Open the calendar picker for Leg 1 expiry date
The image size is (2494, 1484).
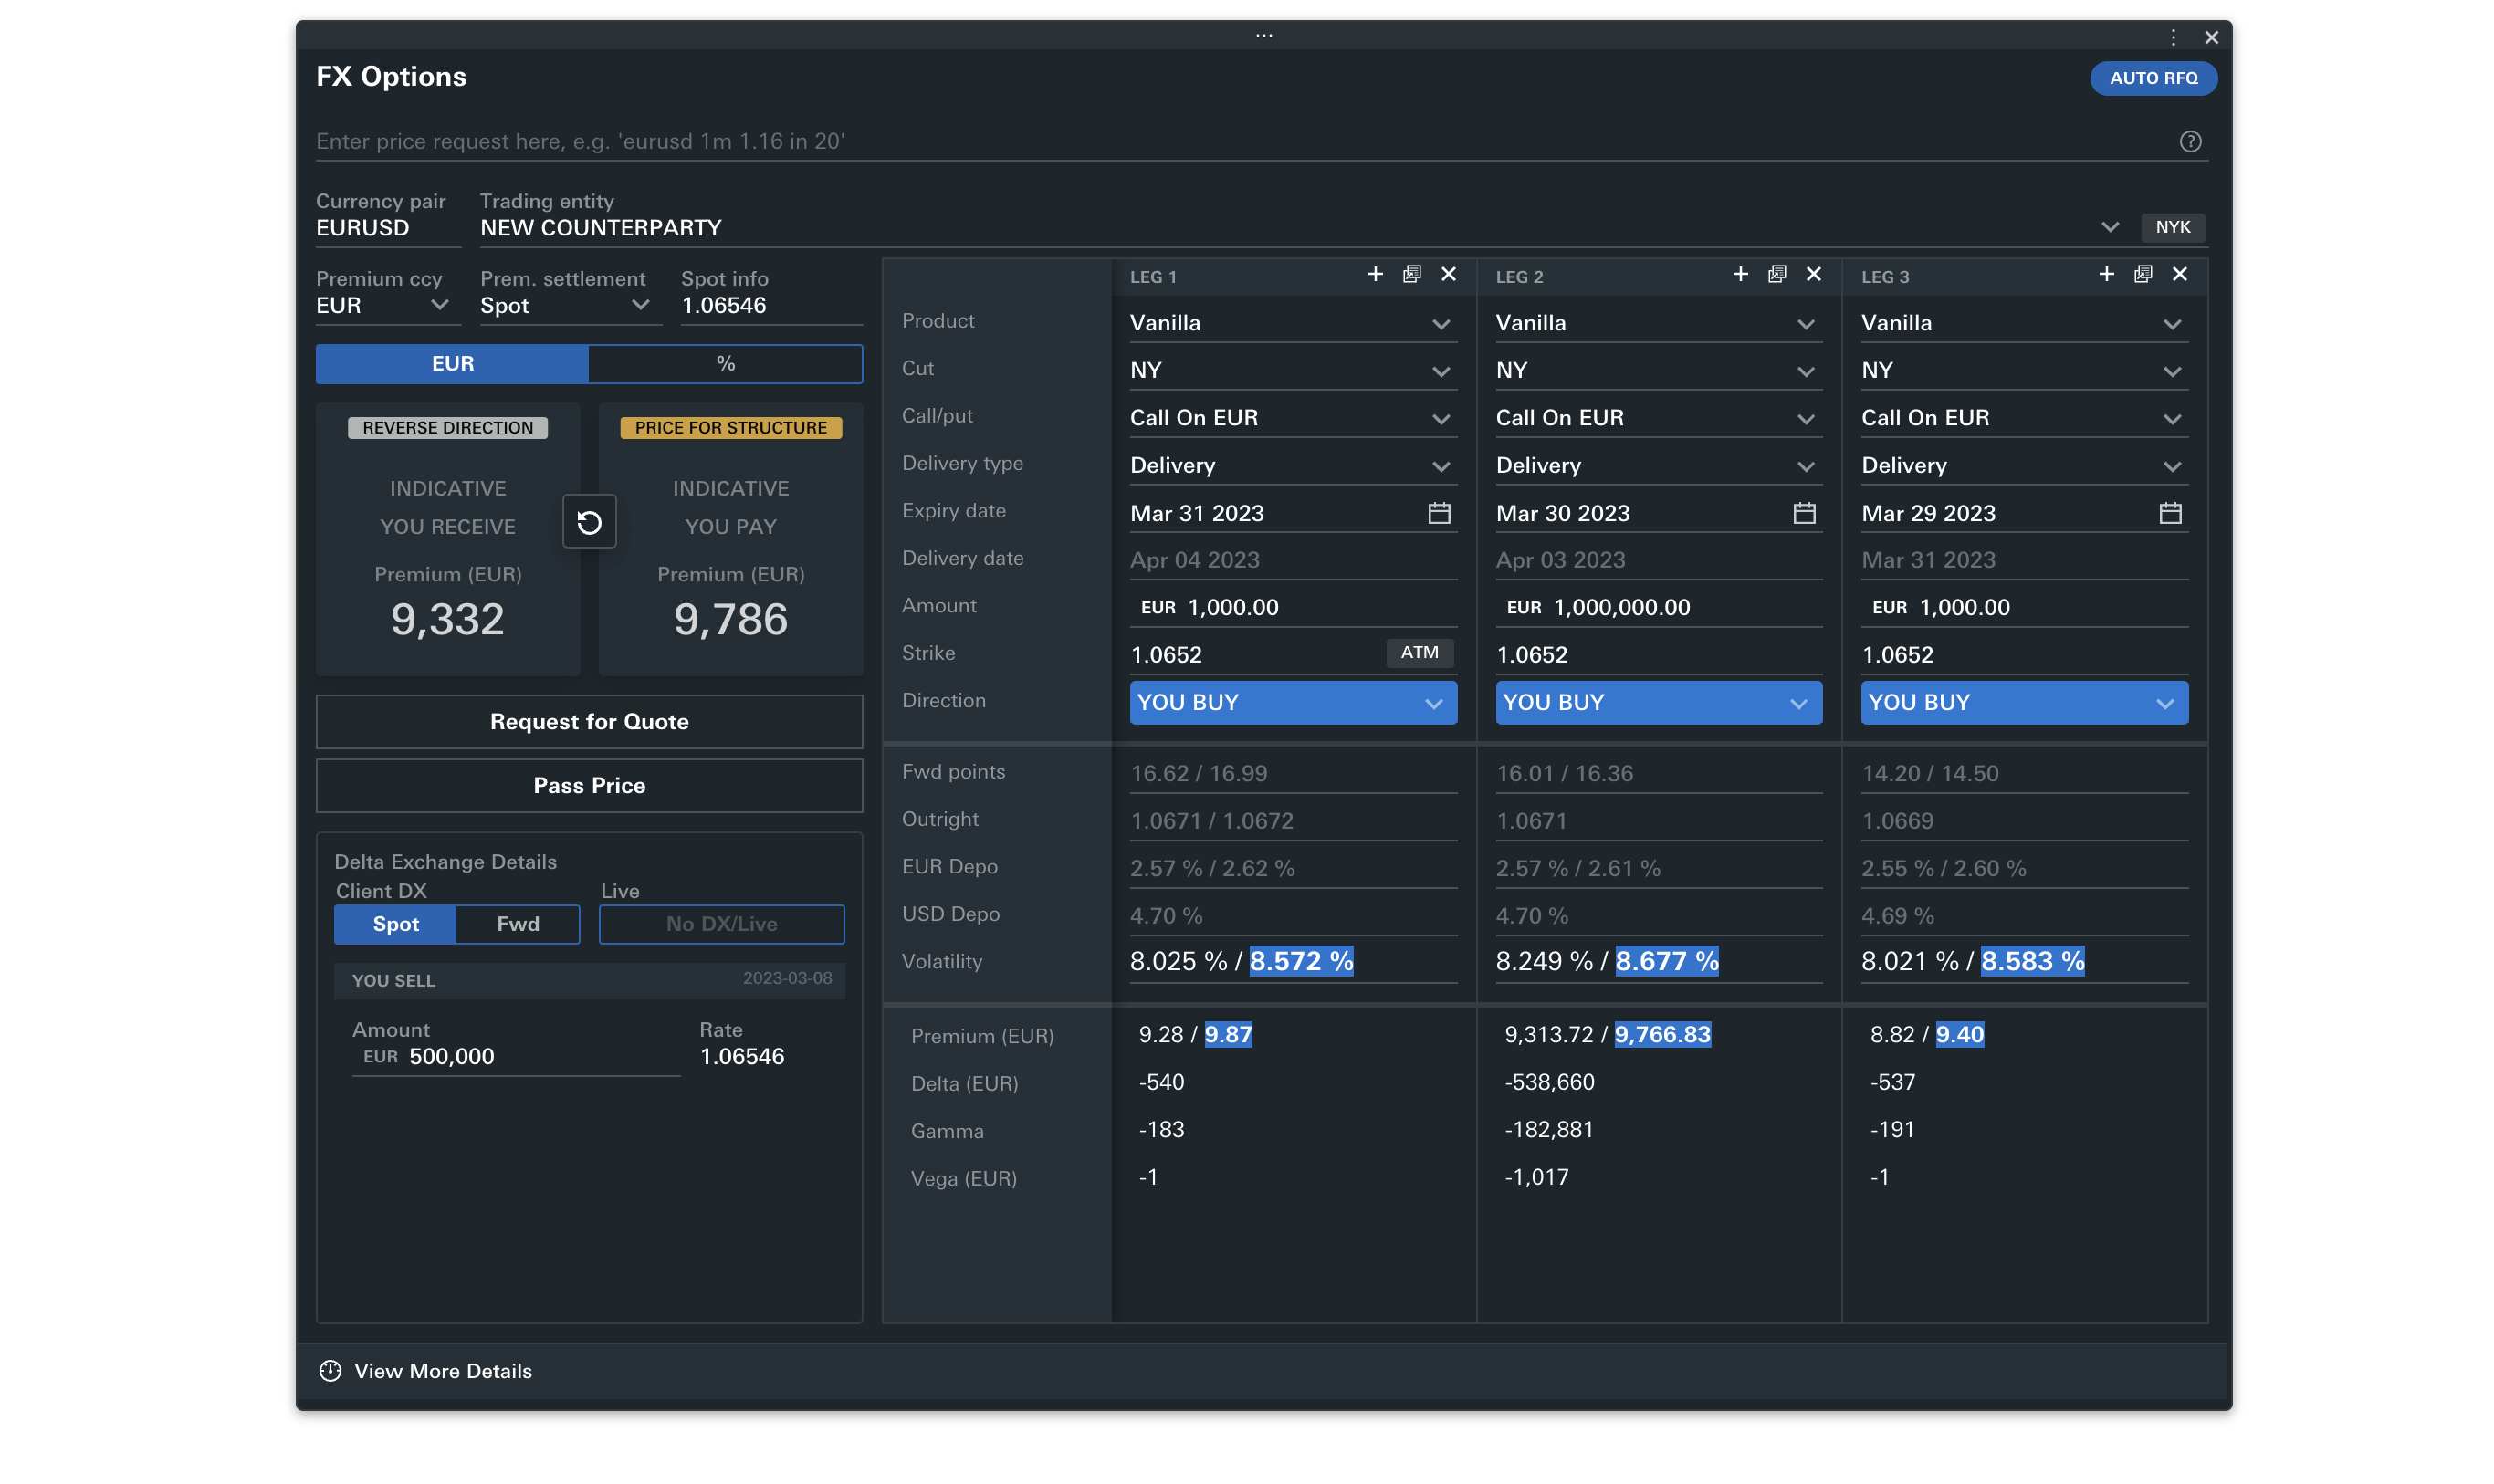(1438, 513)
